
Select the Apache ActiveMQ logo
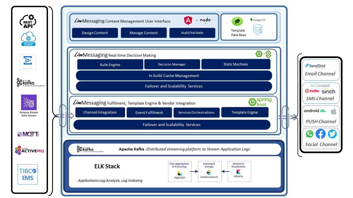(x=29, y=150)
